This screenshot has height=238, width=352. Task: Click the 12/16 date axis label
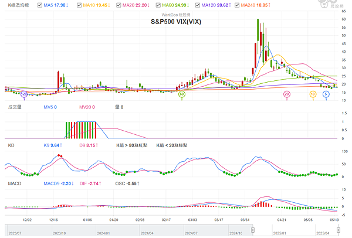point(53,220)
